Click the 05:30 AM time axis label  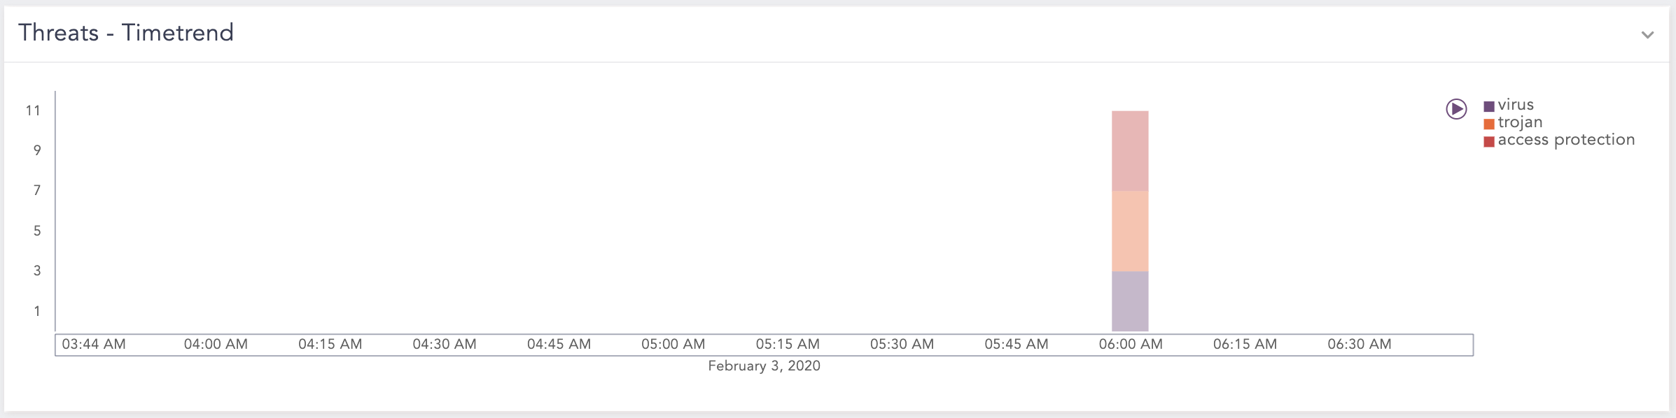[902, 344]
